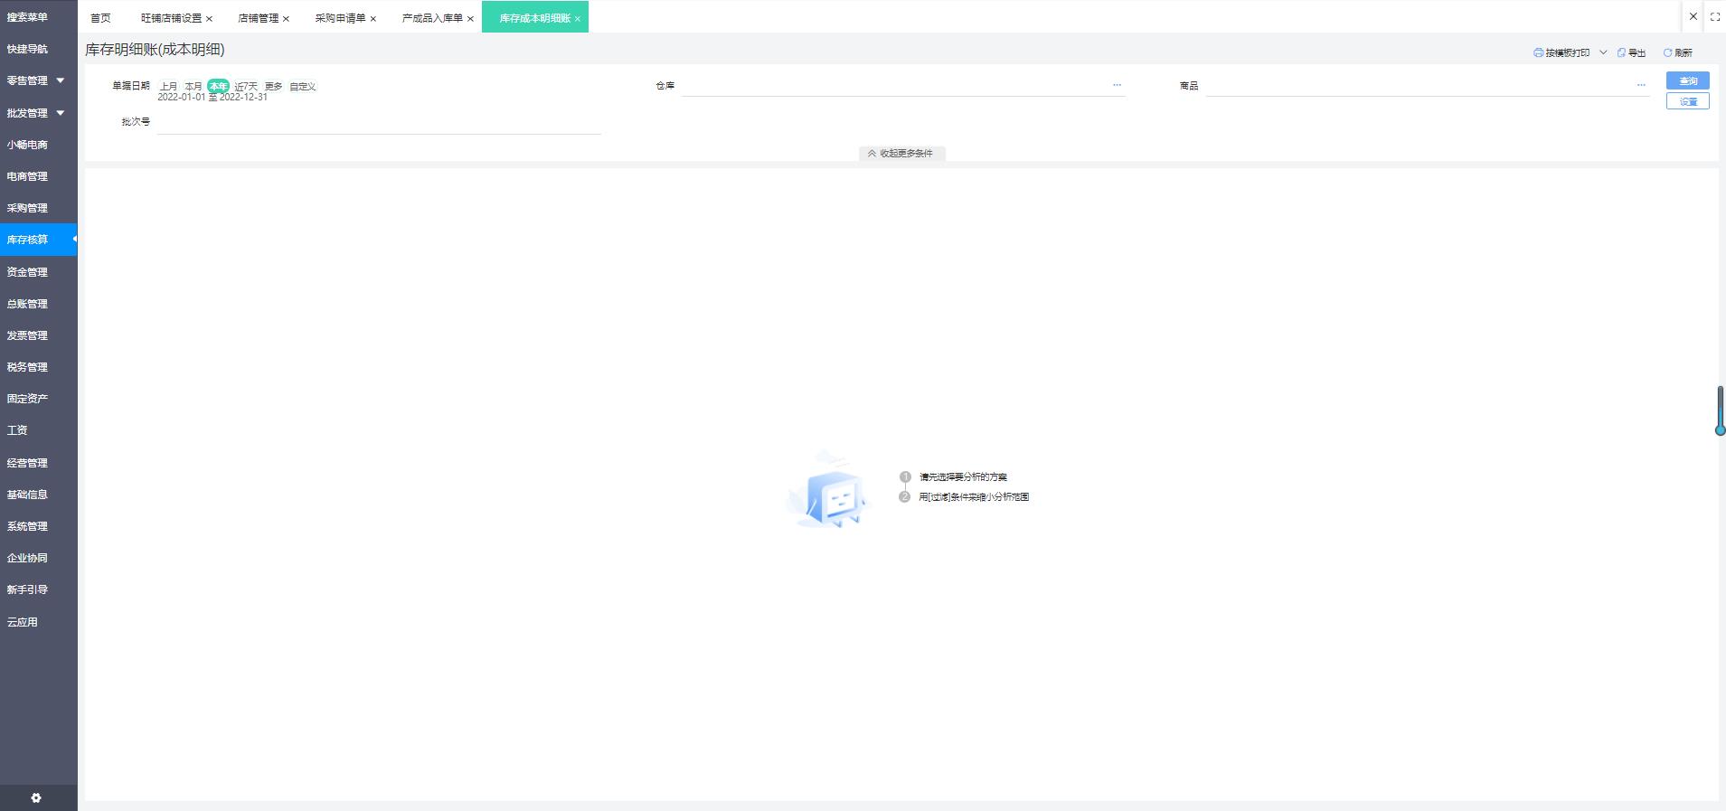The width and height of the screenshot is (1726, 811).
Task: Expand the 零售管理 arrow
Action: click(x=61, y=80)
